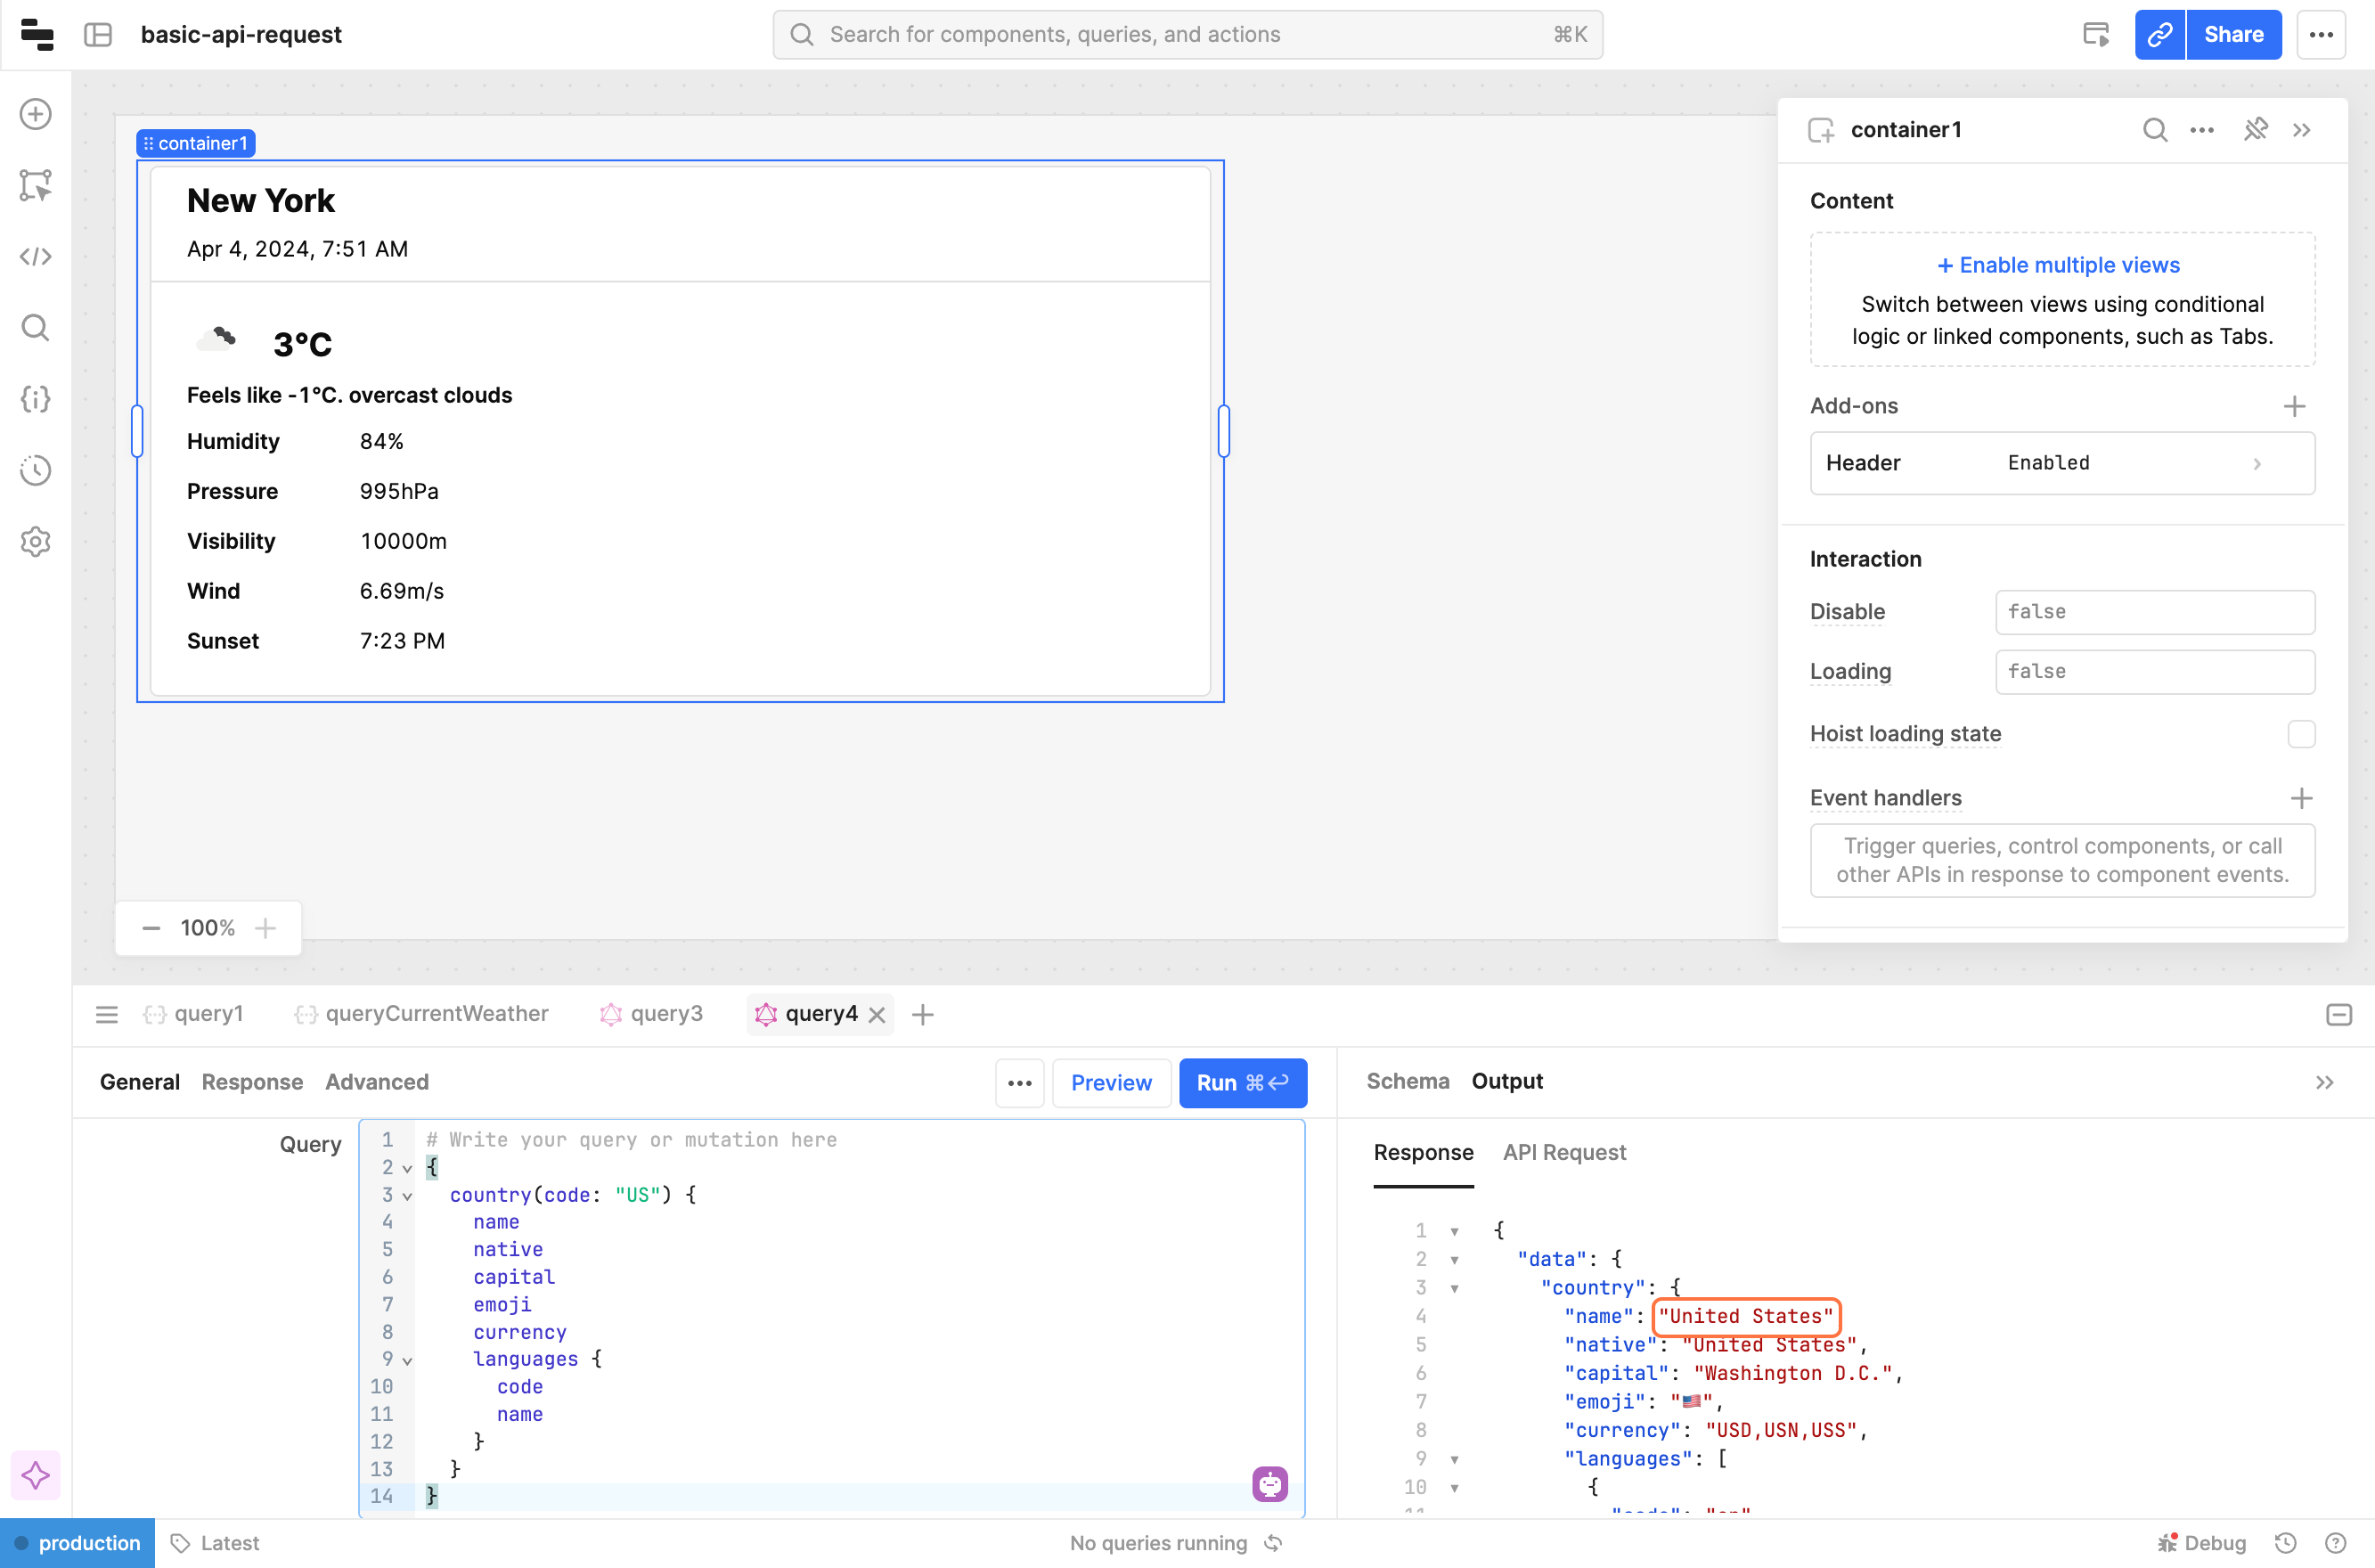Collapse the "data" node in response
The width and height of the screenshot is (2375, 1568).
1454,1260
